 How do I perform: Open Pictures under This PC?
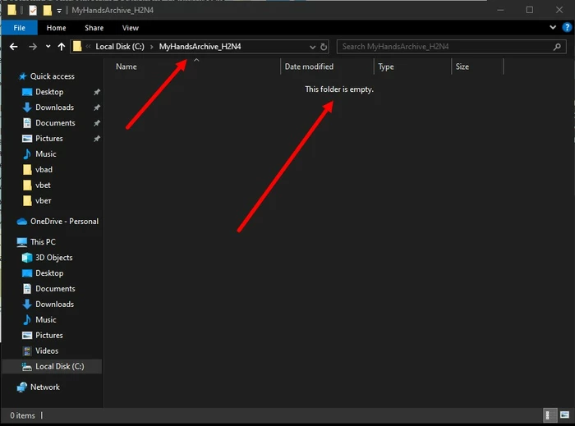[48, 335]
